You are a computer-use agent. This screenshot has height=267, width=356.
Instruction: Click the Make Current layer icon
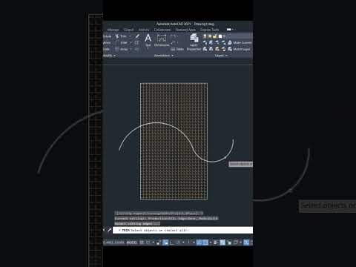(230, 42)
